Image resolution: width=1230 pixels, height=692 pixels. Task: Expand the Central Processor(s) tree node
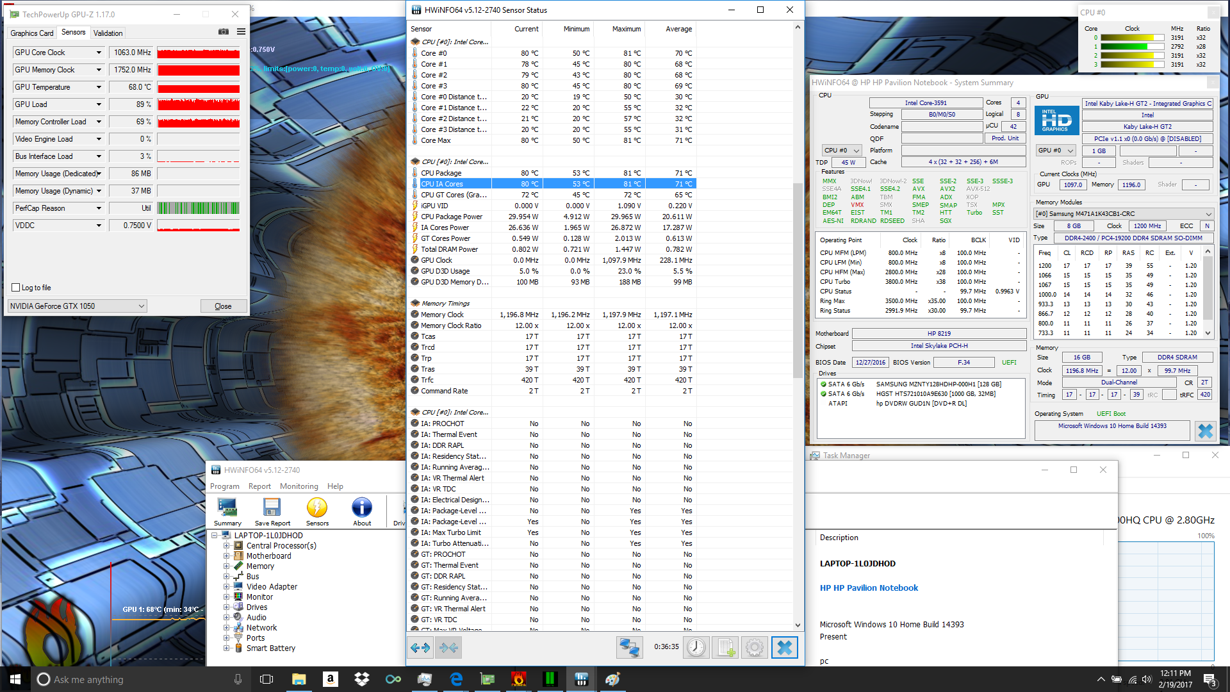(x=226, y=546)
